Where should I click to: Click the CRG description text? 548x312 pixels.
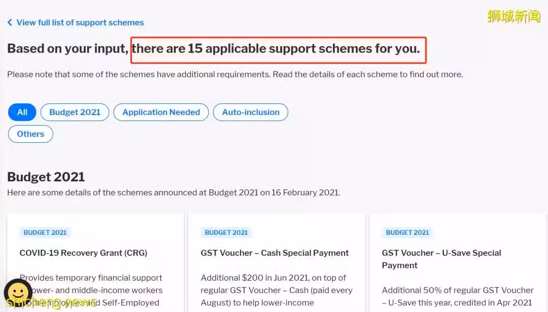pyautogui.click(x=91, y=290)
